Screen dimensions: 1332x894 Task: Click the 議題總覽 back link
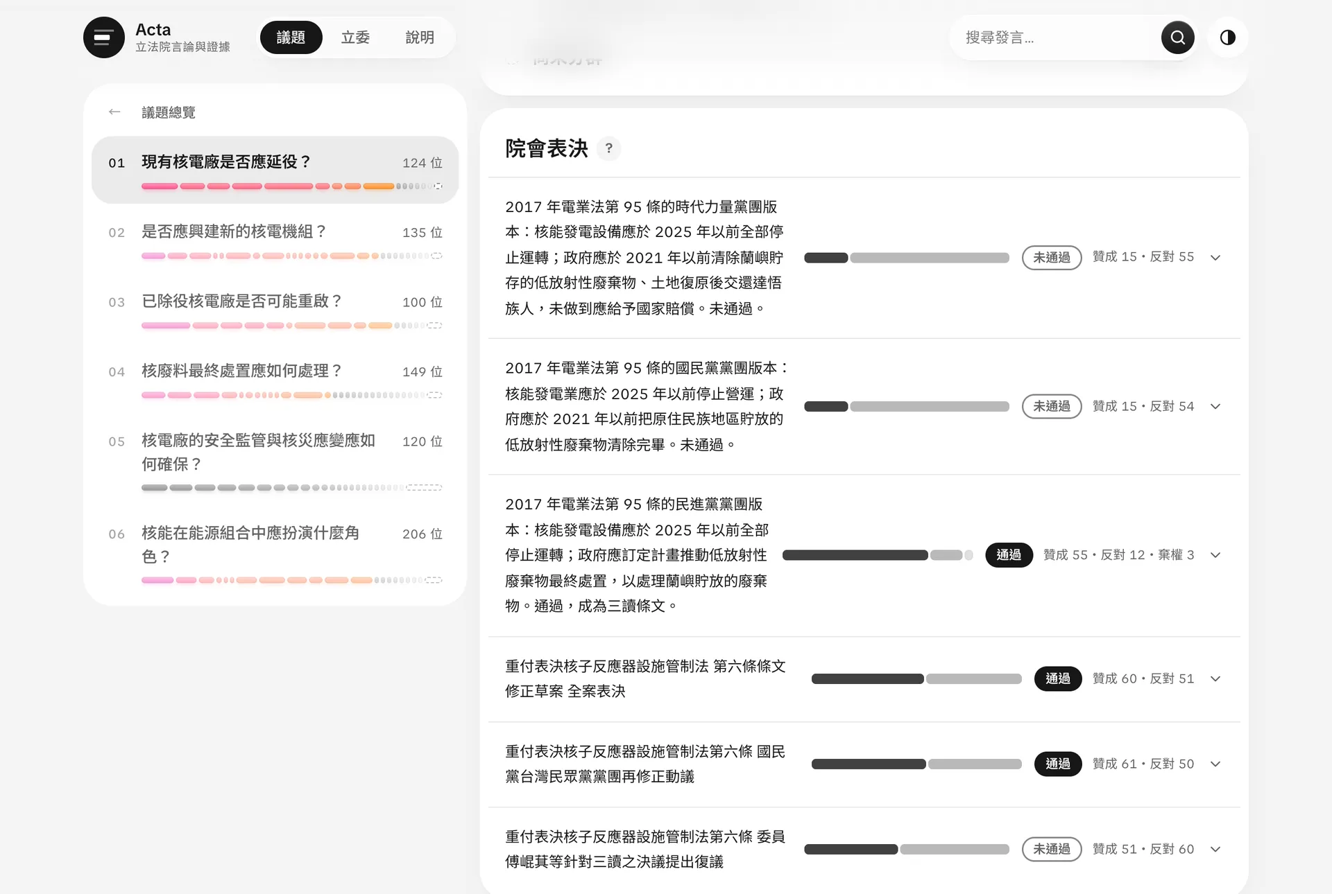point(169,112)
